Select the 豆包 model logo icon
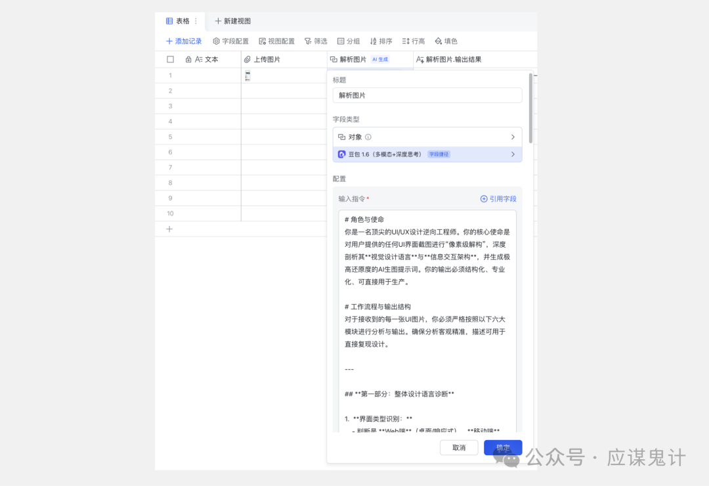 (x=342, y=154)
